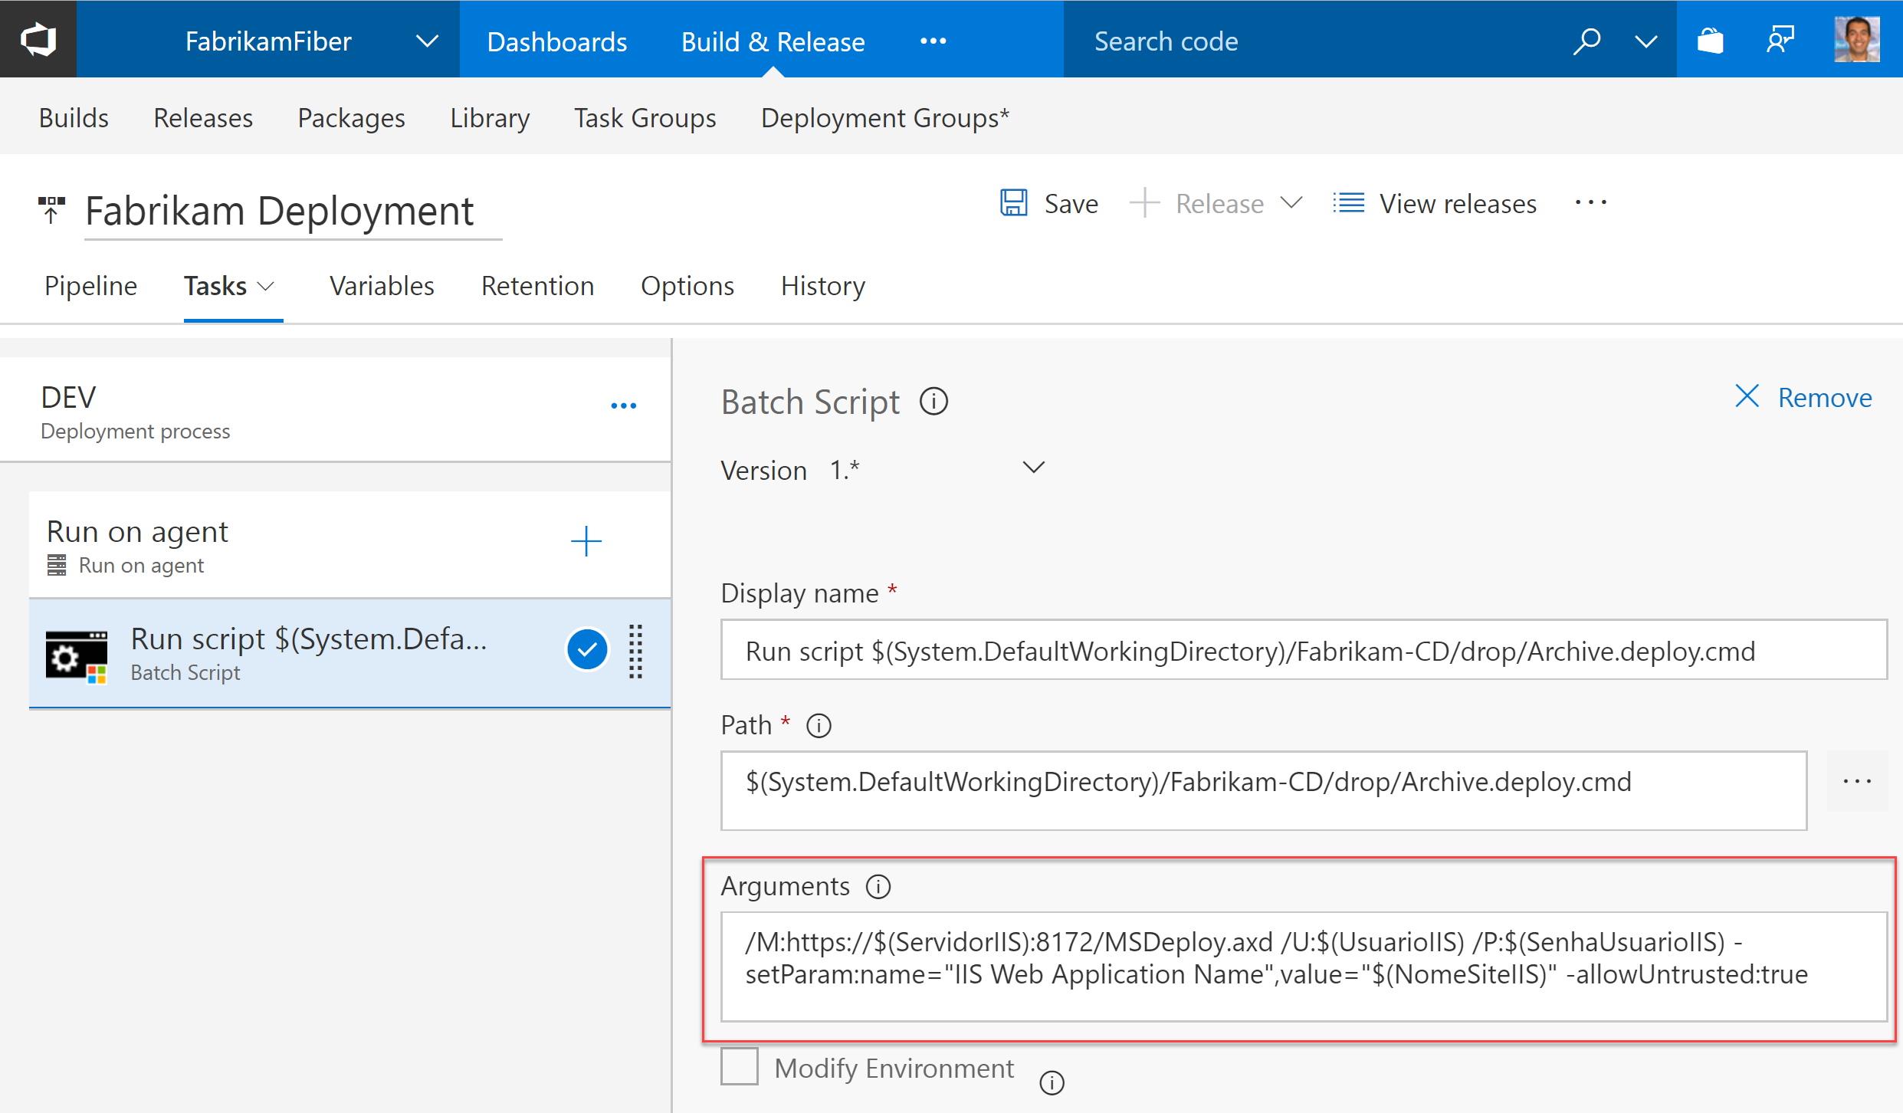
Task: Select the Run on agent phase
Action: [x=349, y=545]
